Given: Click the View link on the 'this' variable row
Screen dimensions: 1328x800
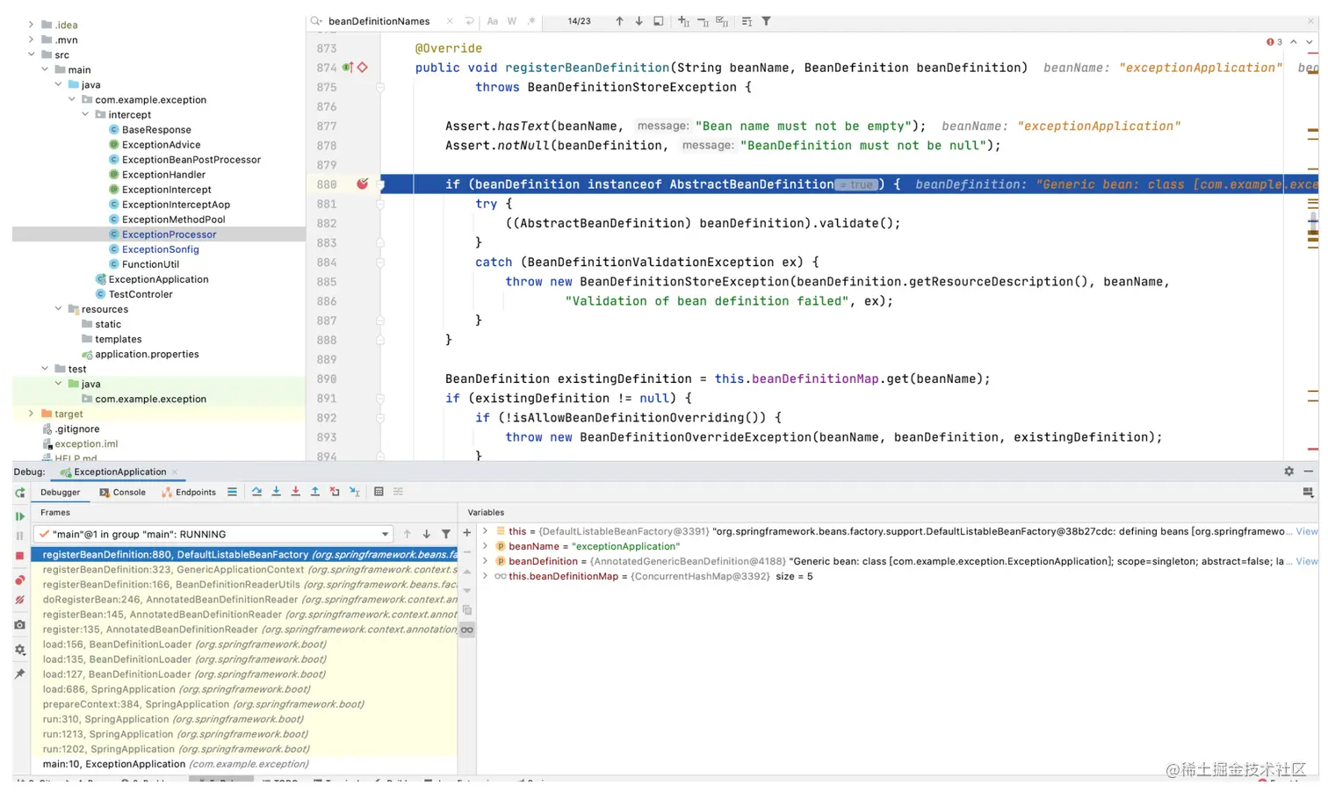Looking at the screenshot, I should 1307,531.
